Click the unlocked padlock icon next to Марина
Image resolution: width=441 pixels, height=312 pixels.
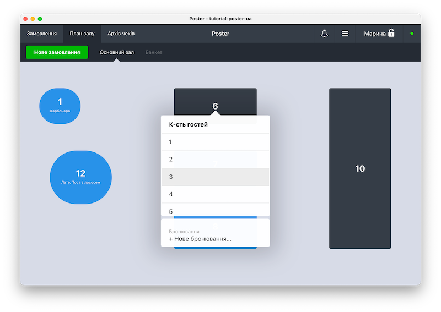pyautogui.click(x=391, y=33)
